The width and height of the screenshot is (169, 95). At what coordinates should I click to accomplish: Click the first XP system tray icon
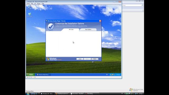[111, 75]
